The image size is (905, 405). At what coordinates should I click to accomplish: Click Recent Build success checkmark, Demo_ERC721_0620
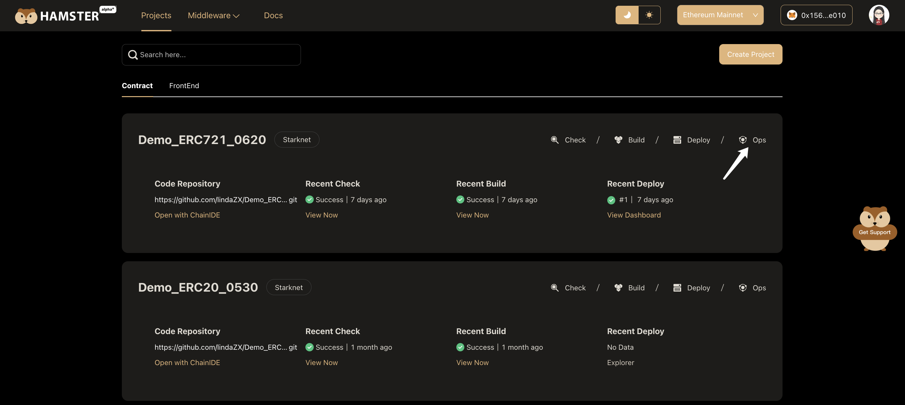point(460,200)
